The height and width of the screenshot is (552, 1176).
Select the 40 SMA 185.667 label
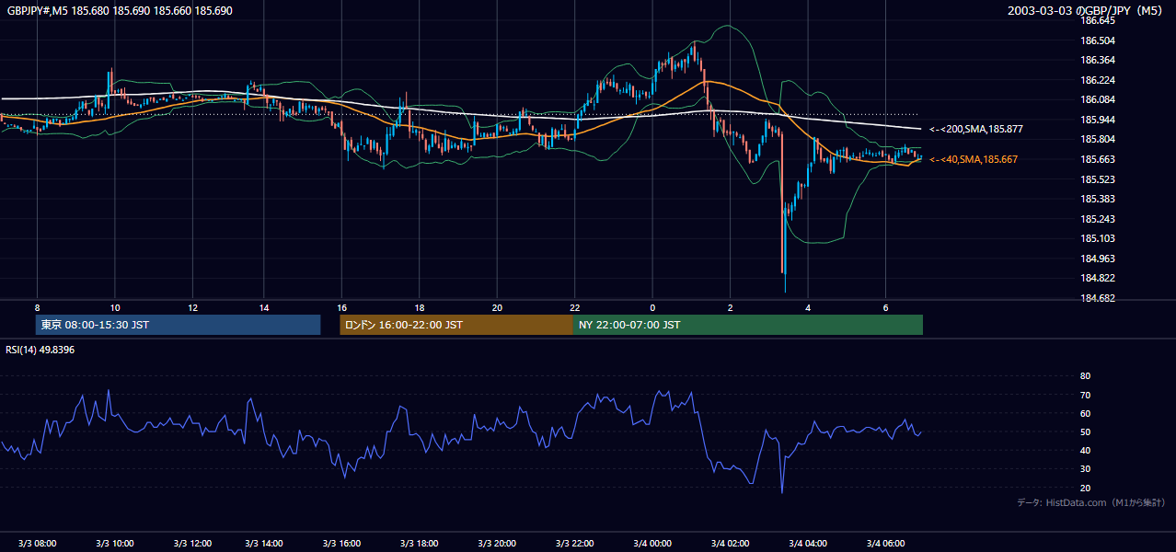(974, 160)
